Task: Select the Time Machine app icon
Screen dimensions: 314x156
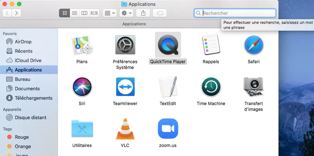Action: click(x=211, y=87)
